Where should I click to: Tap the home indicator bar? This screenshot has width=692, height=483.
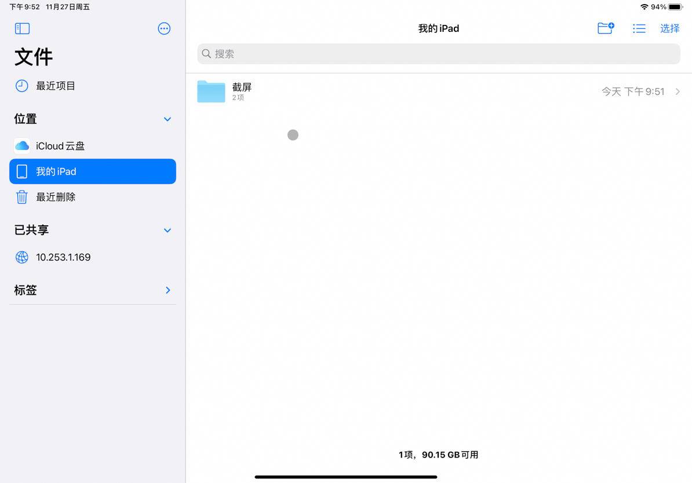coord(346,477)
